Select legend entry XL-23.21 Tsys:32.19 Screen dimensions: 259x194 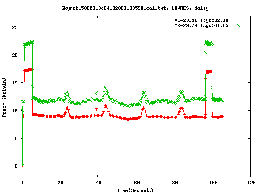tap(202, 20)
